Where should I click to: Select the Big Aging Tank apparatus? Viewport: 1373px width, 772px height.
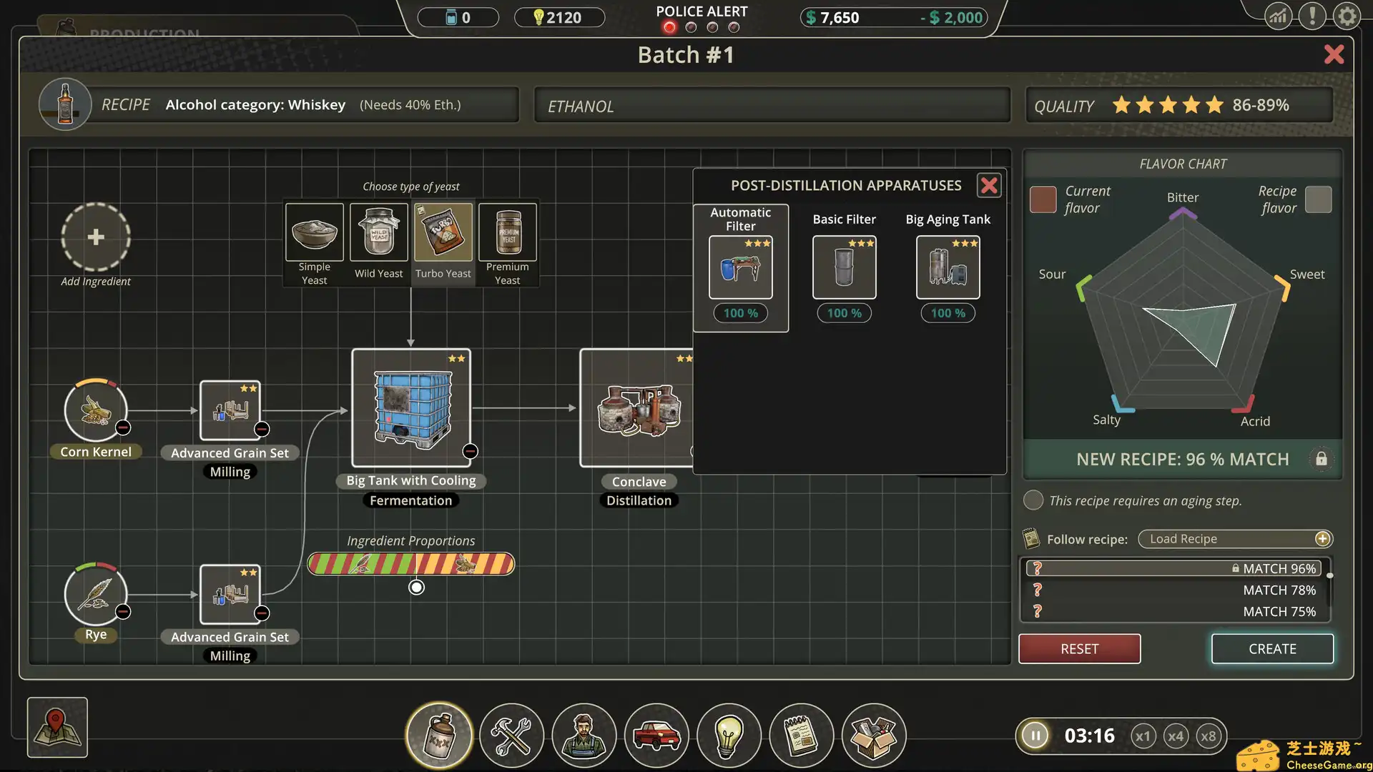tap(948, 267)
